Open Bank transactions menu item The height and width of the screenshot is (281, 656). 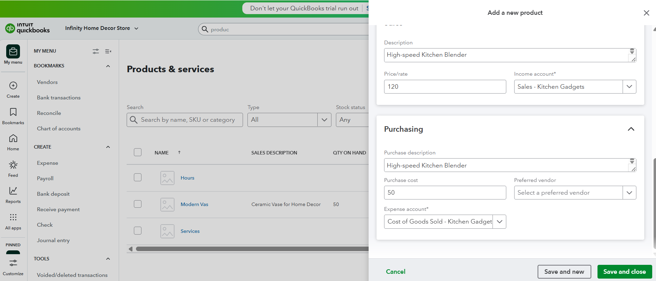[x=59, y=98]
